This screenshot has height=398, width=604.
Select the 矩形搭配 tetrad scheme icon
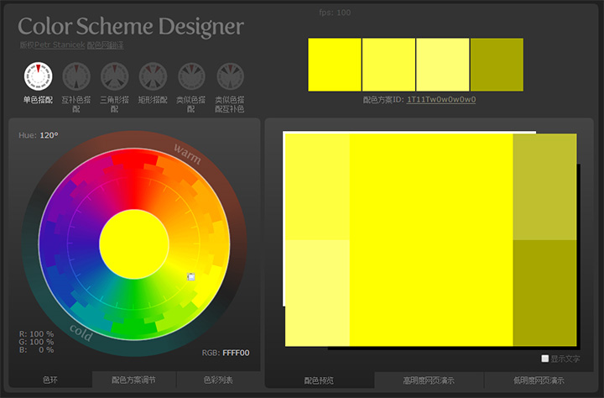(153, 76)
